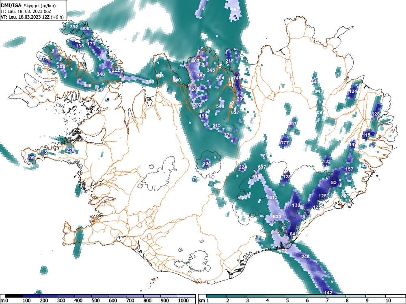The width and height of the screenshot is (406, 304).
Task: Click the visibility value 249
Action: [x=196, y=89]
